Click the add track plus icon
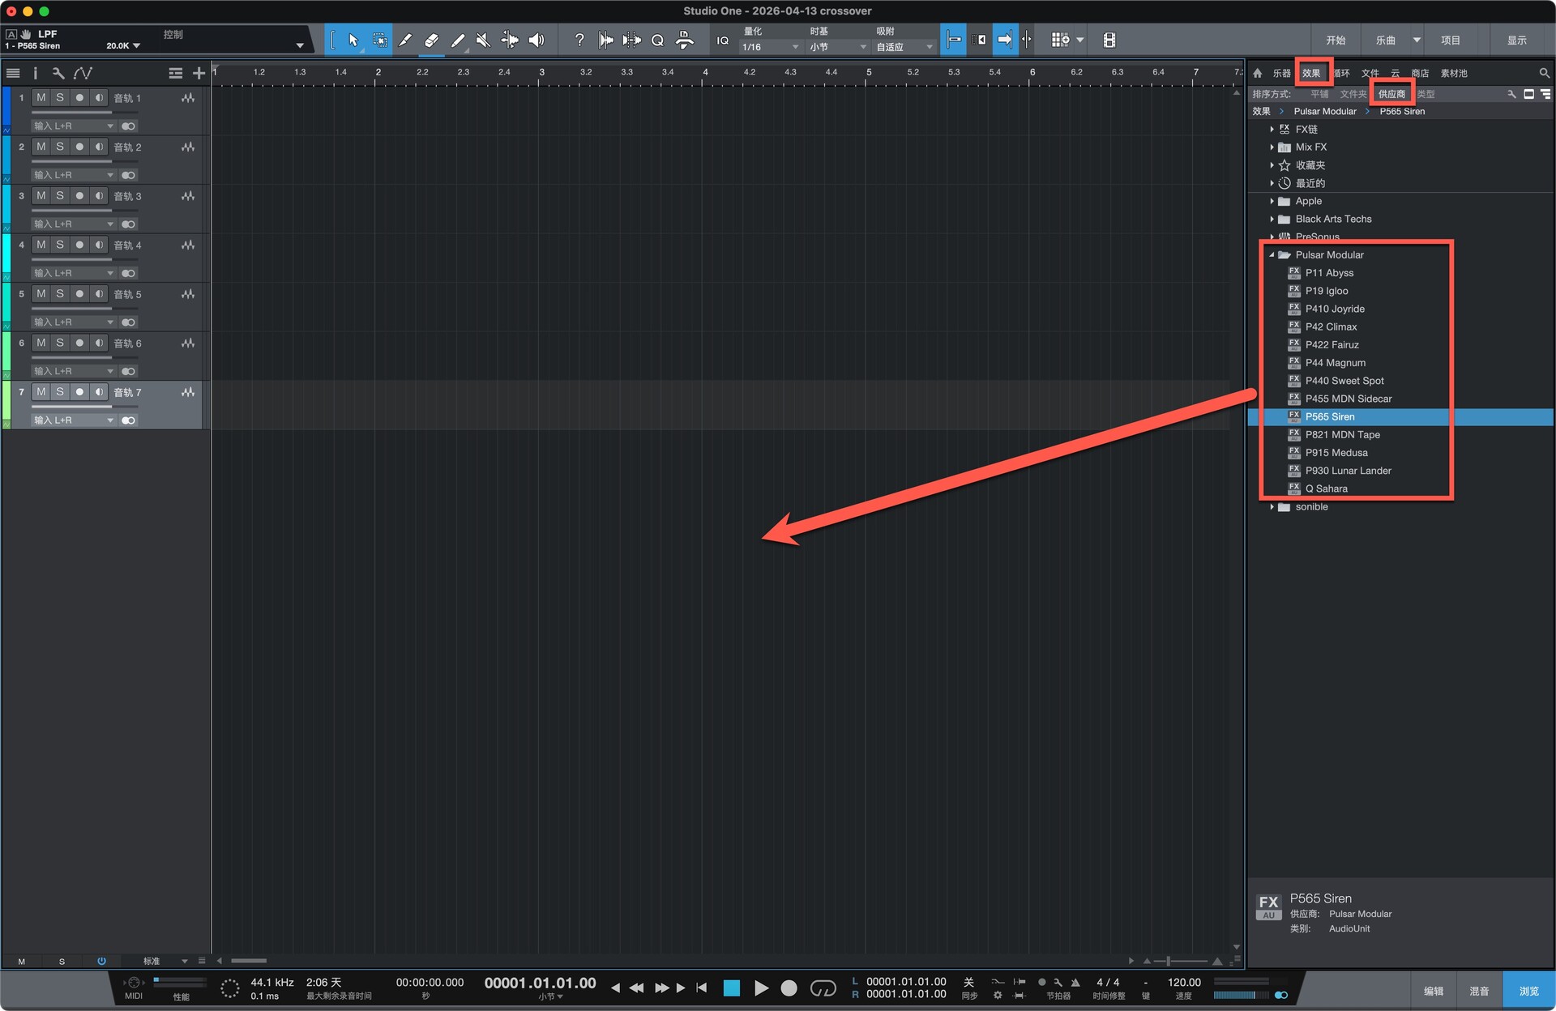This screenshot has height=1011, width=1556. 199,73
